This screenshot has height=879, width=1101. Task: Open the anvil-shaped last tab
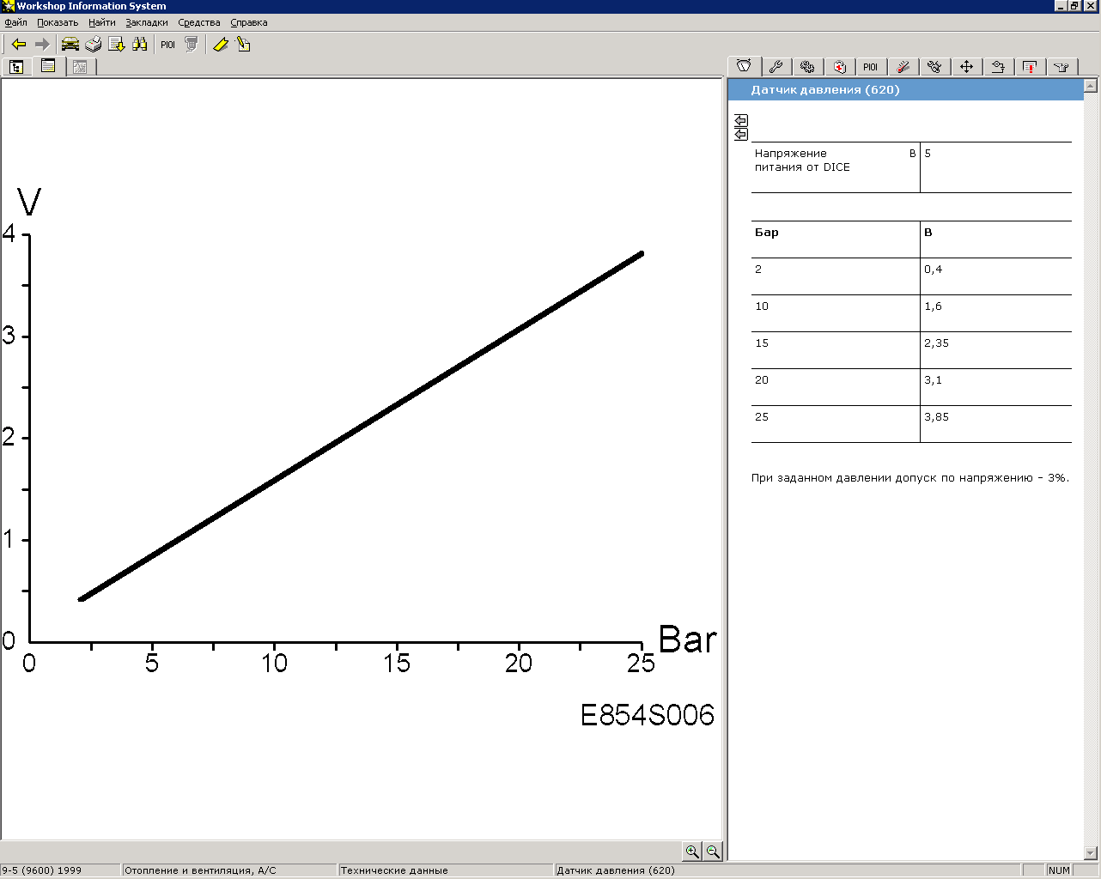[x=1061, y=67]
